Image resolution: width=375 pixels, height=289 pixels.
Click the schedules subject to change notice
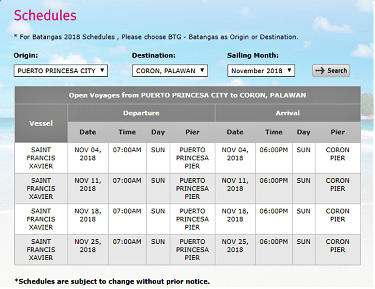(112, 281)
